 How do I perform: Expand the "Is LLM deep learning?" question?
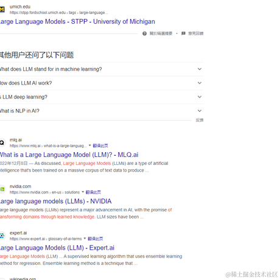[102, 97]
